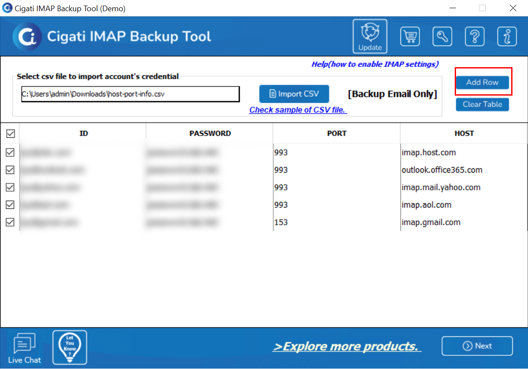This screenshot has width=528, height=369.
Task: Open the Check sample of CSV file link
Action: point(298,110)
